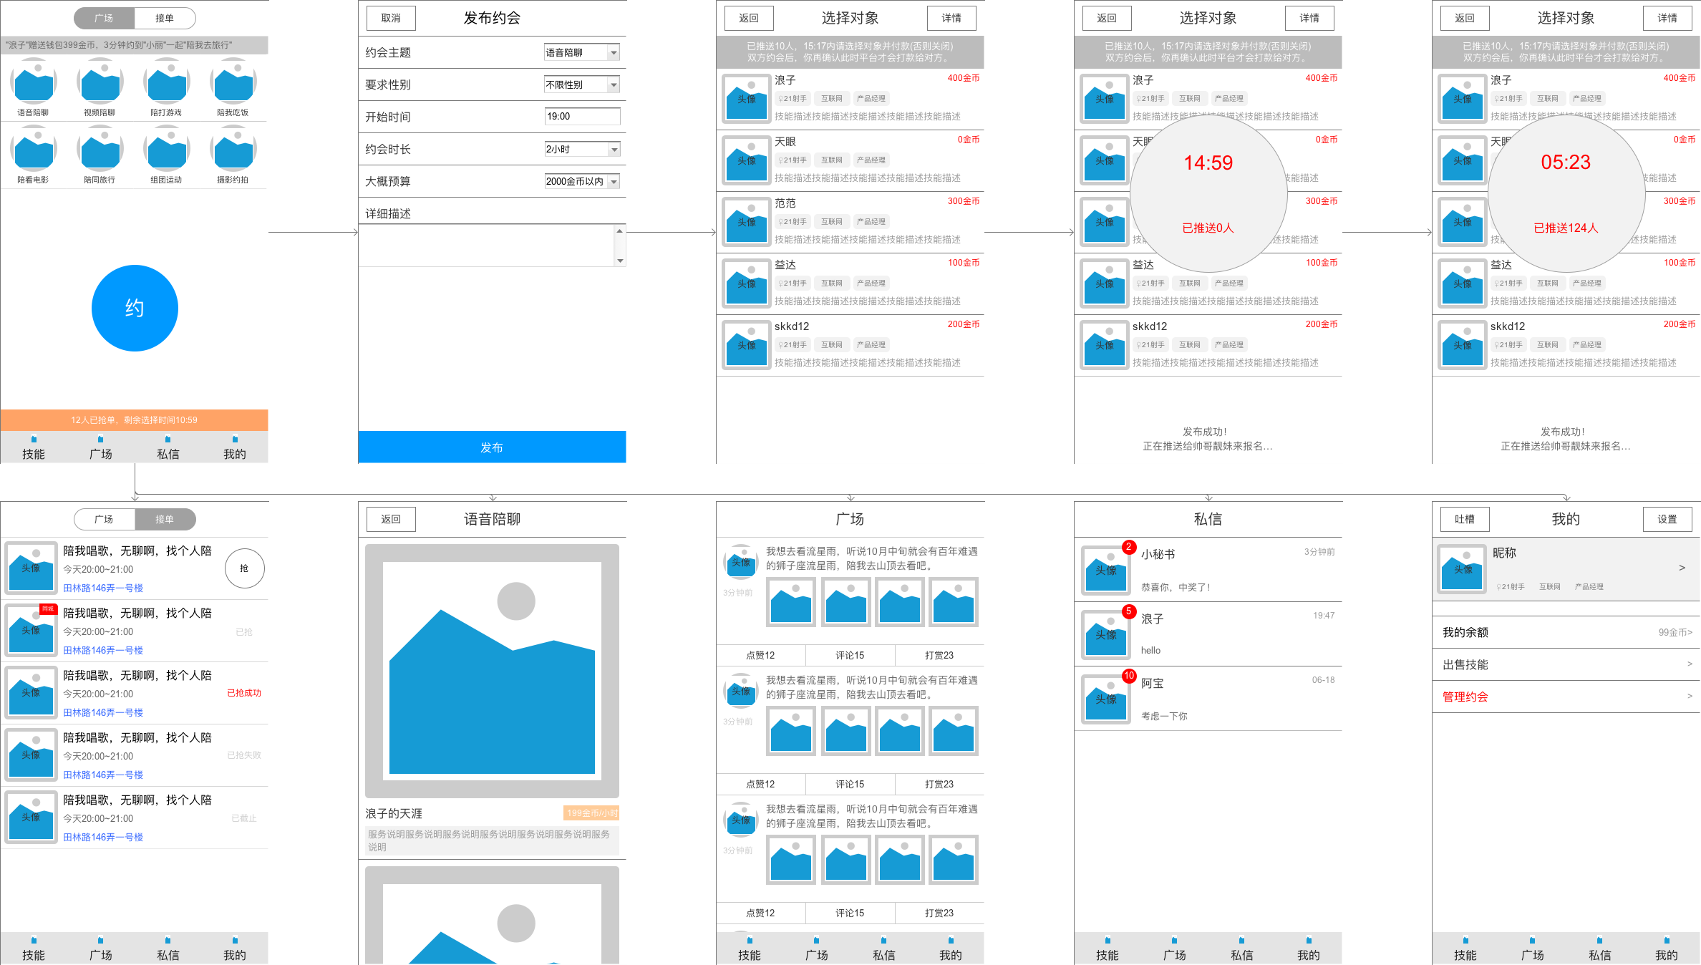Click 点赞12 under first 广场 post
This screenshot has width=1701, height=965.
click(x=760, y=655)
